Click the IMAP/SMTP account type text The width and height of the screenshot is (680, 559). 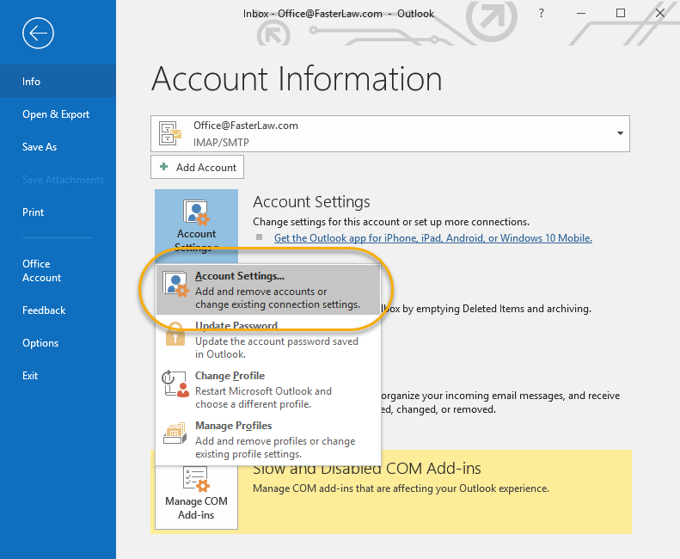(x=221, y=143)
